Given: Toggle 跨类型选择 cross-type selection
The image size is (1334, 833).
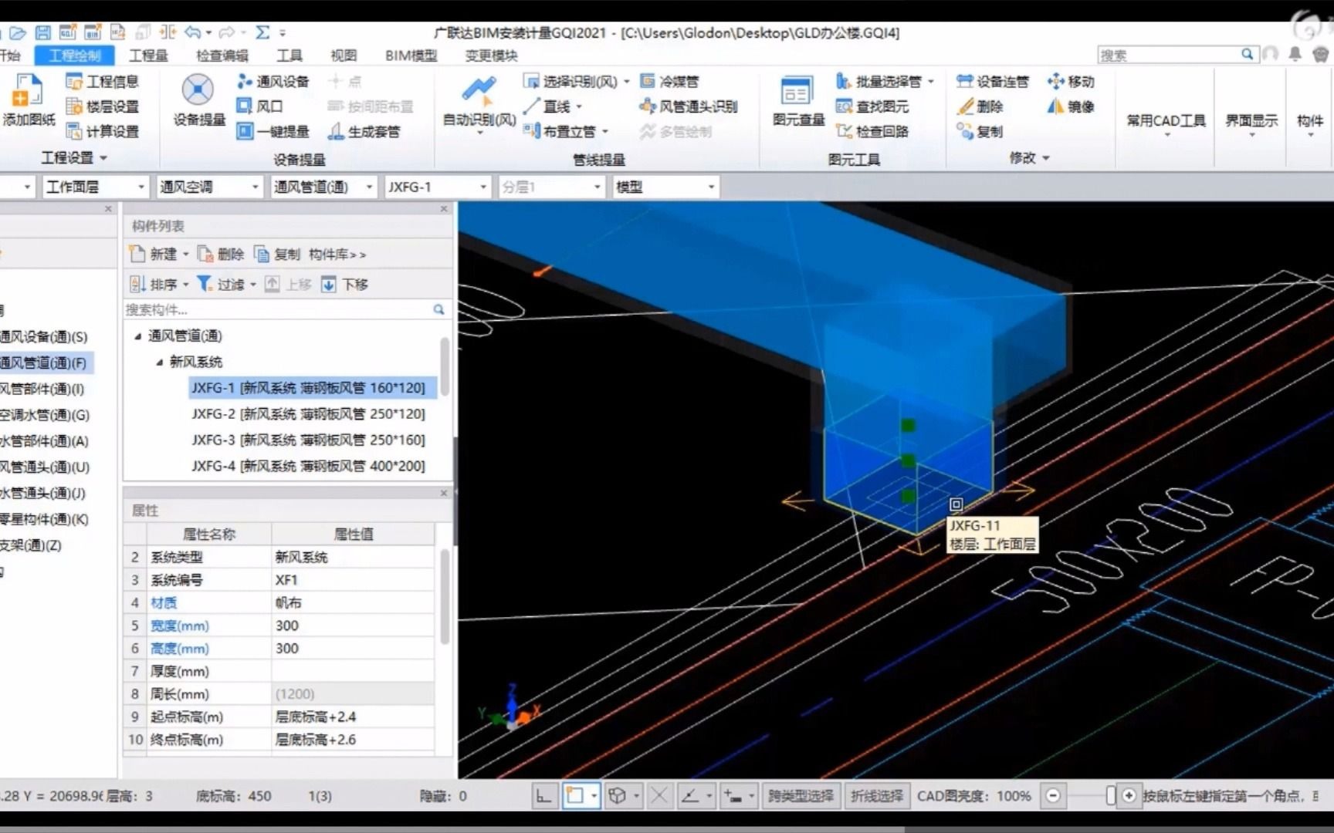Looking at the screenshot, I should point(801,796).
